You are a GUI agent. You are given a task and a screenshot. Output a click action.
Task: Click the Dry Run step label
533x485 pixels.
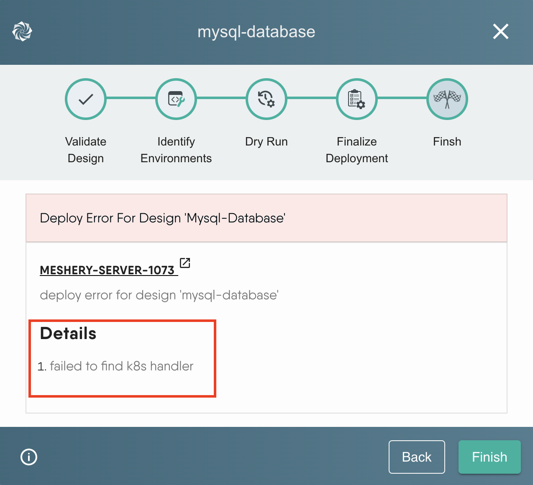point(266,142)
